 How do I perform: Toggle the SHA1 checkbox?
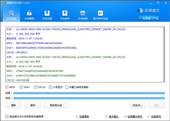pyautogui.click(x=21, y=87)
